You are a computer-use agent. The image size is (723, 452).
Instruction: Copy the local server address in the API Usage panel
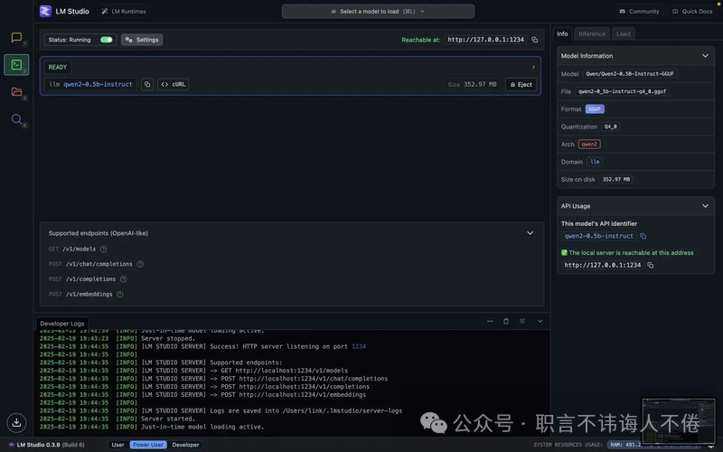[x=651, y=265]
